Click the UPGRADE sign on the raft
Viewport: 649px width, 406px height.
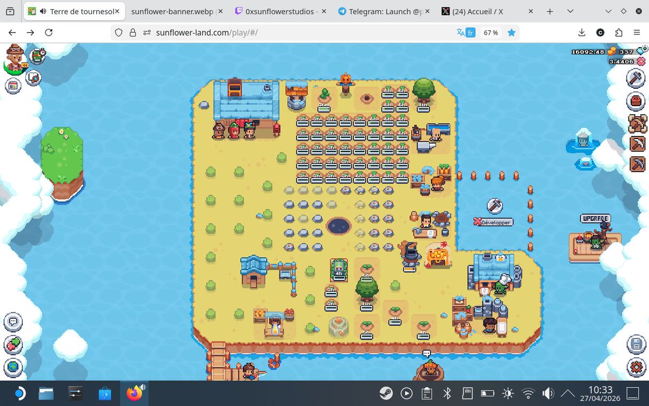pyautogui.click(x=595, y=219)
